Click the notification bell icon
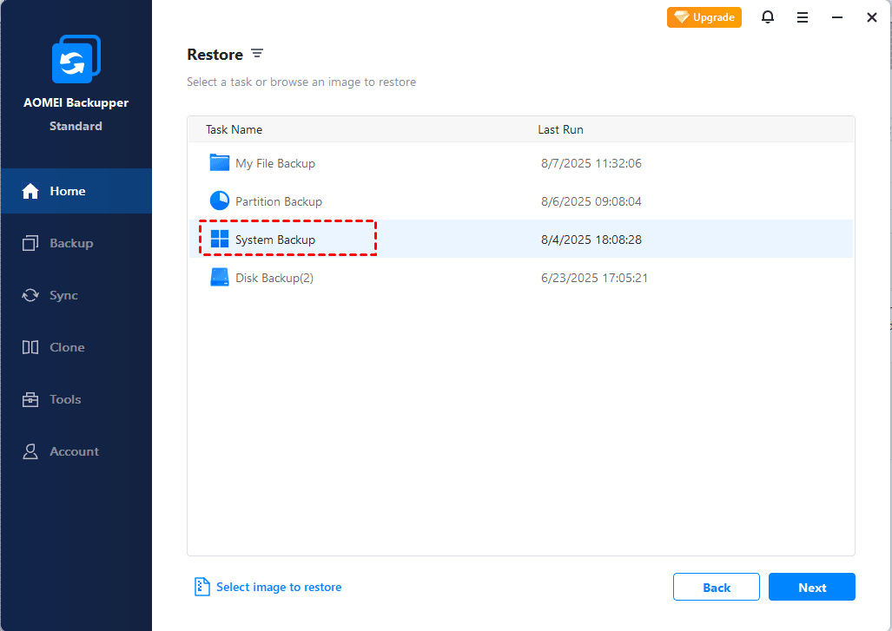 click(x=768, y=17)
